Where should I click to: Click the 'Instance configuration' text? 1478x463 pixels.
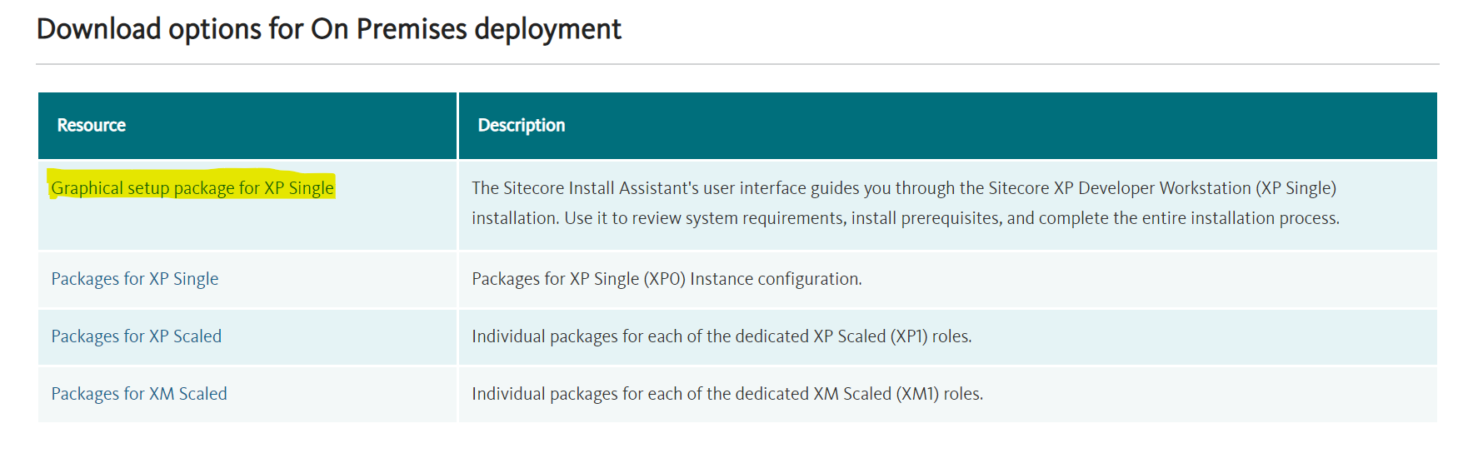pyautogui.click(x=776, y=279)
